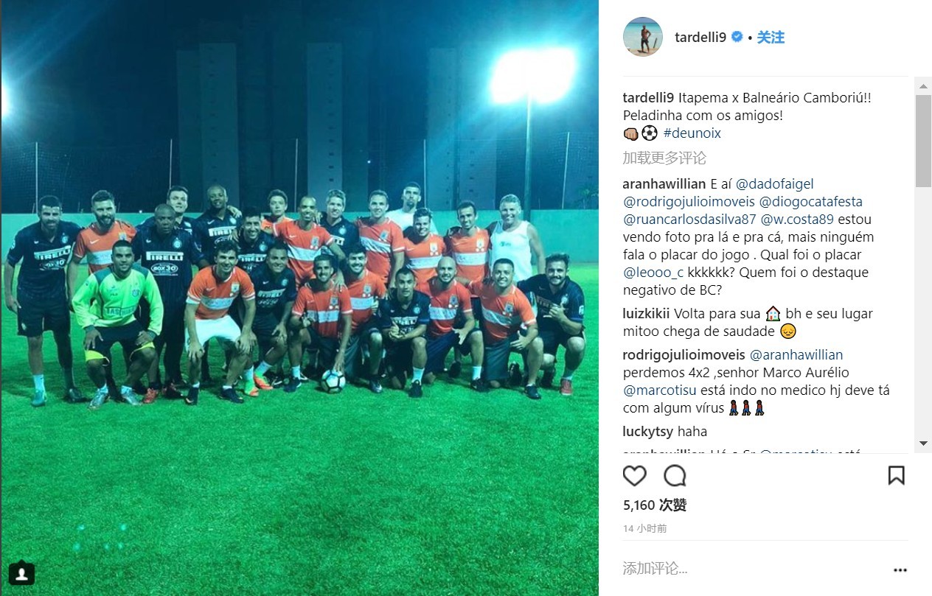Visit @dadofaigel mentioned profile

(x=775, y=184)
